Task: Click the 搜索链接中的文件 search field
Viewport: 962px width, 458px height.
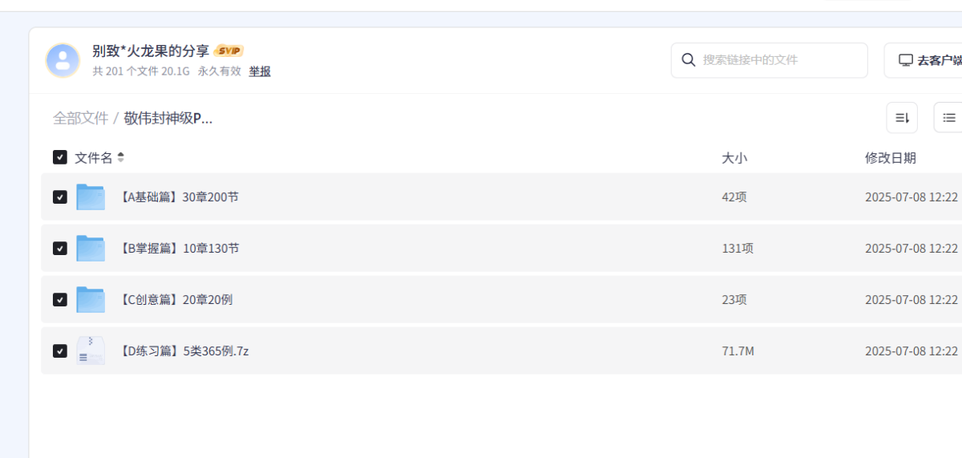Action: (770, 60)
